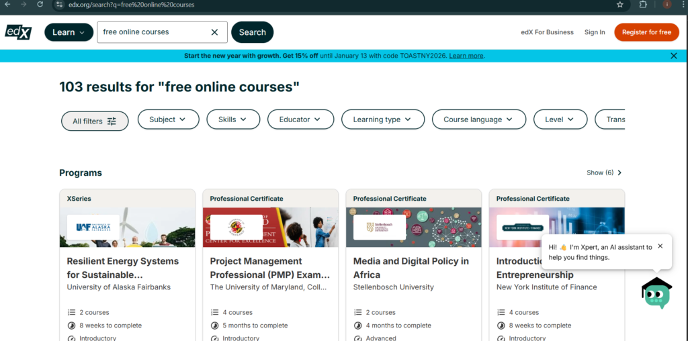Click the All filters sliders icon
The height and width of the screenshot is (341, 688).
coord(112,121)
